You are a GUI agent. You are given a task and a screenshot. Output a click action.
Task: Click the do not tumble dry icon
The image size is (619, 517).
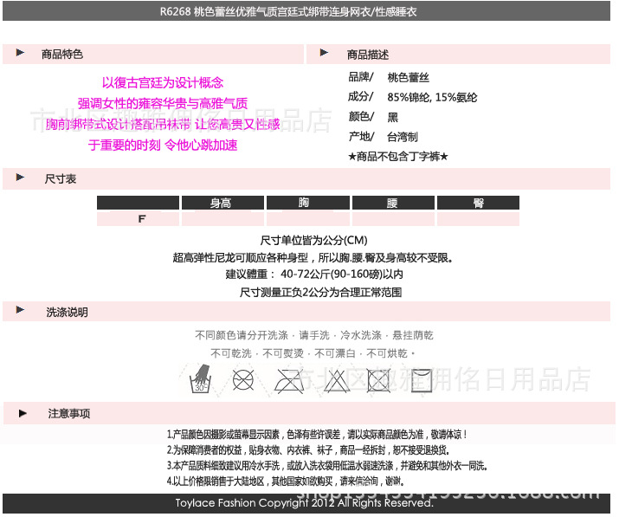point(378,379)
